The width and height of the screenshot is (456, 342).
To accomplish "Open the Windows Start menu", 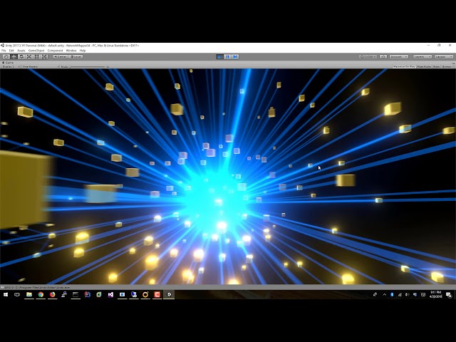I will [6, 294].
